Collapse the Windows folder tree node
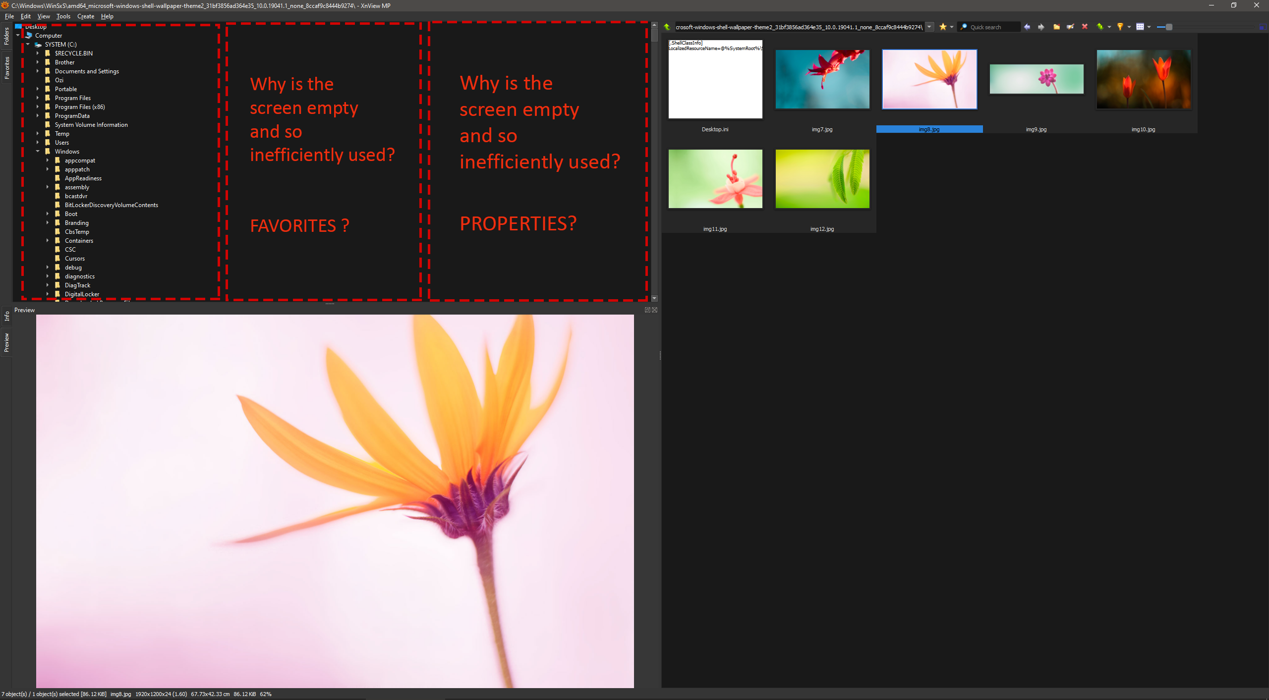Screen dimensions: 1269x700 (x=38, y=151)
